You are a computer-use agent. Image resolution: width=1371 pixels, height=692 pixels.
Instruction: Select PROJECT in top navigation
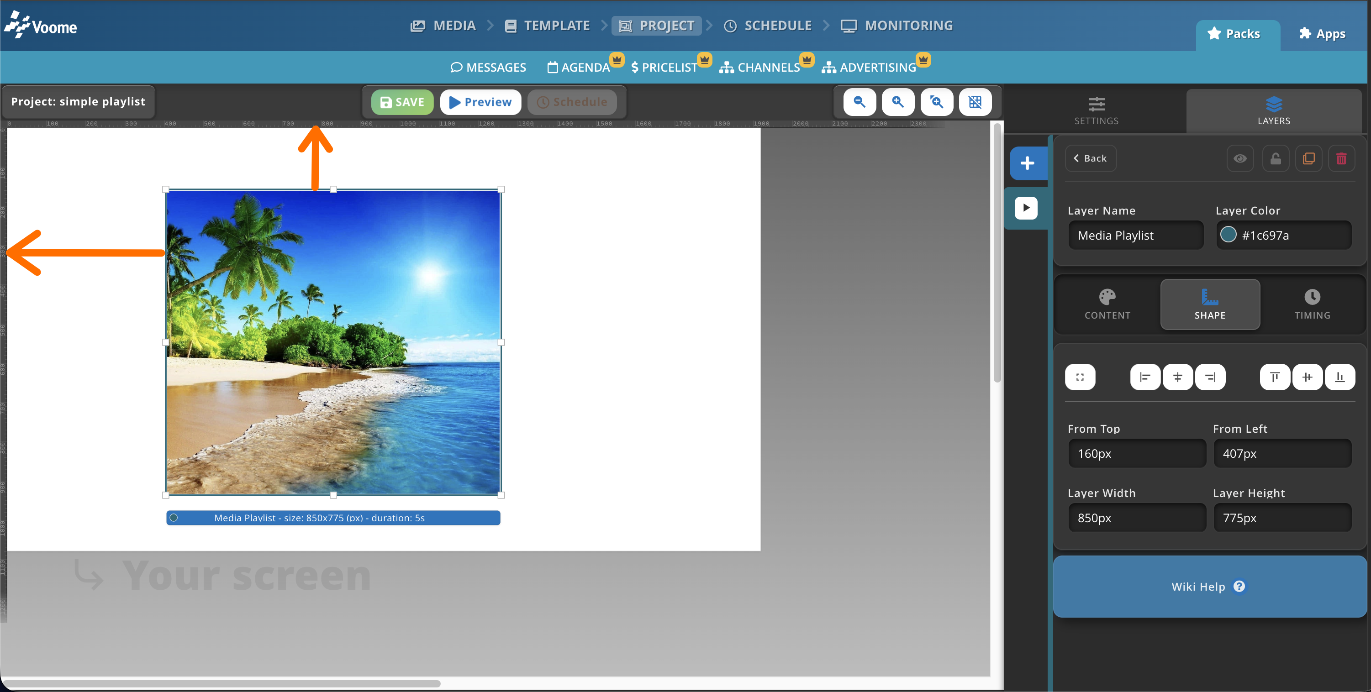[x=657, y=26]
